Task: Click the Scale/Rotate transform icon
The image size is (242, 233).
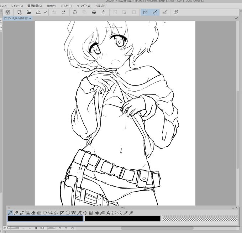Action: pyautogui.click(x=104, y=12)
